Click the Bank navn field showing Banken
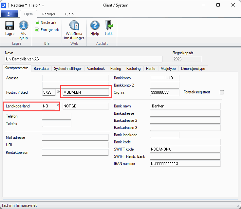Image resolution: width=241 pixels, height=209 pixels. click(185, 106)
